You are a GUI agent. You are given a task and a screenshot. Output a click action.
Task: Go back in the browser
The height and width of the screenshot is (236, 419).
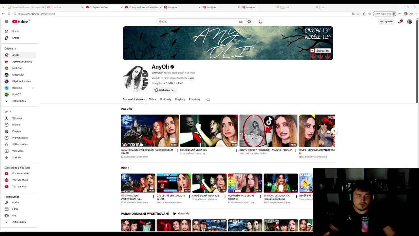tap(3, 14)
